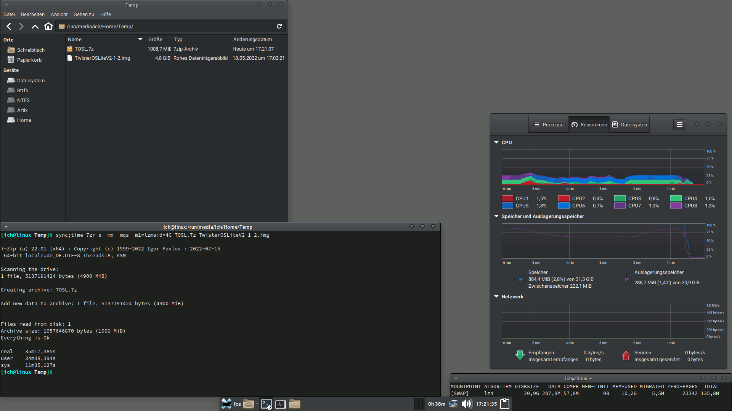Open the system monitor hamburger menu
This screenshot has height=411, width=732.
[x=679, y=125]
